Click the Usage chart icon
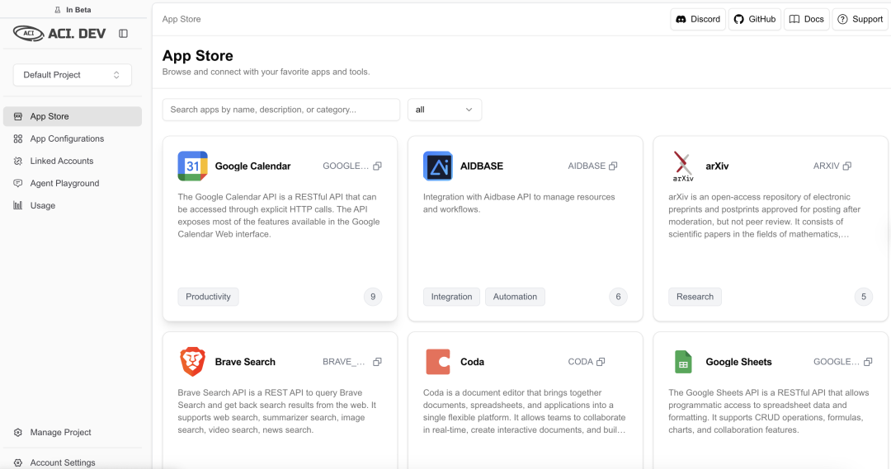The width and height of the screenshot is (891, 469). pos(18,205)
